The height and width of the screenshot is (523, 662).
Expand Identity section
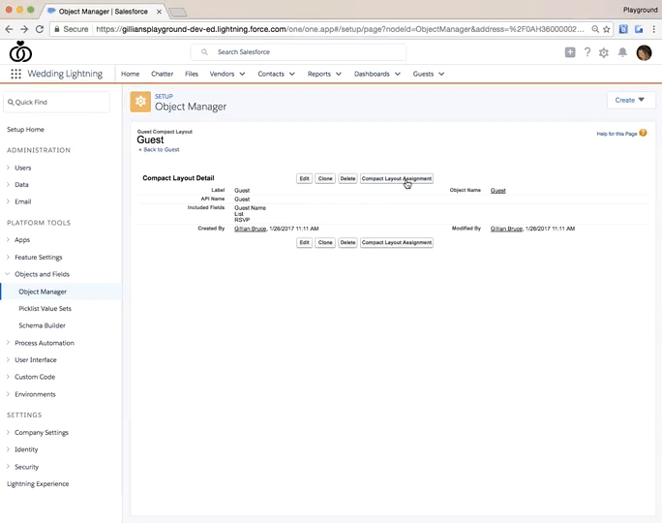pos(8,449)
